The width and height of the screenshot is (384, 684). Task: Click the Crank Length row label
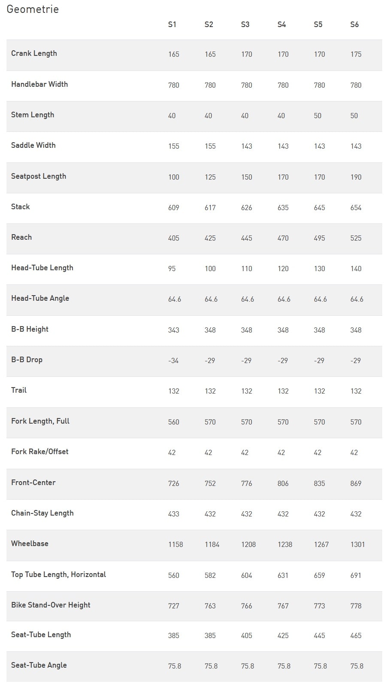[34, 53]
